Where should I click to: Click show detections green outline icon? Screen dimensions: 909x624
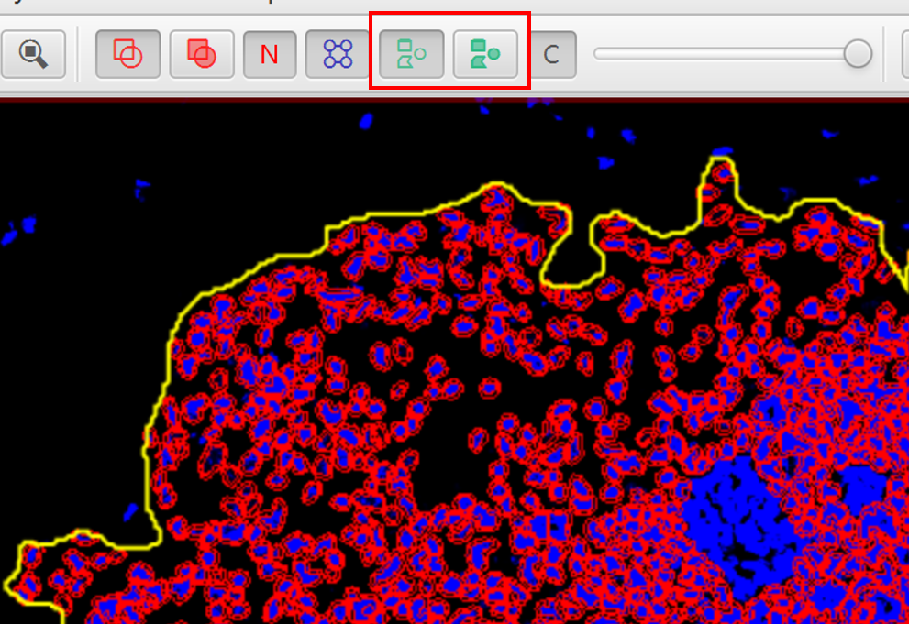pos(411,55)
